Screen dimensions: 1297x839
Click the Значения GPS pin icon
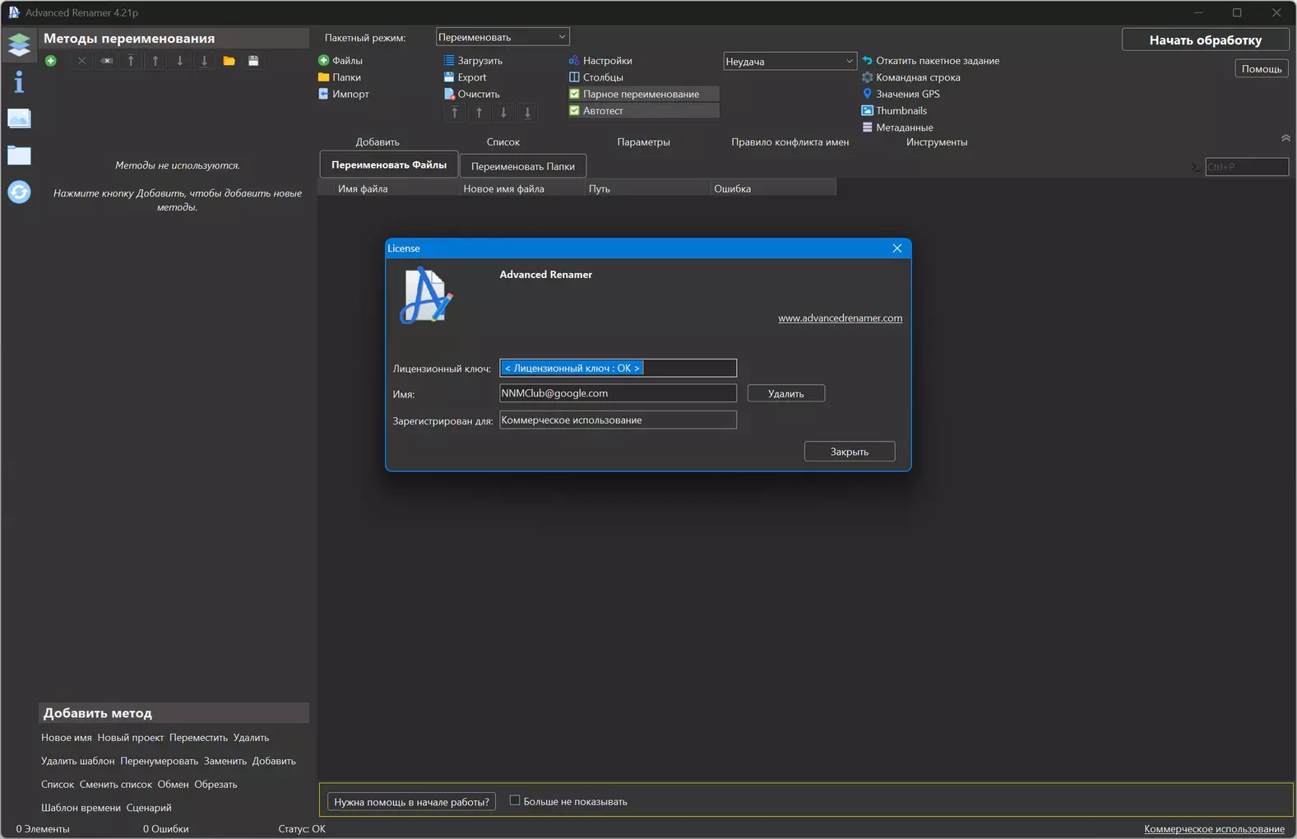click(867, 94)
